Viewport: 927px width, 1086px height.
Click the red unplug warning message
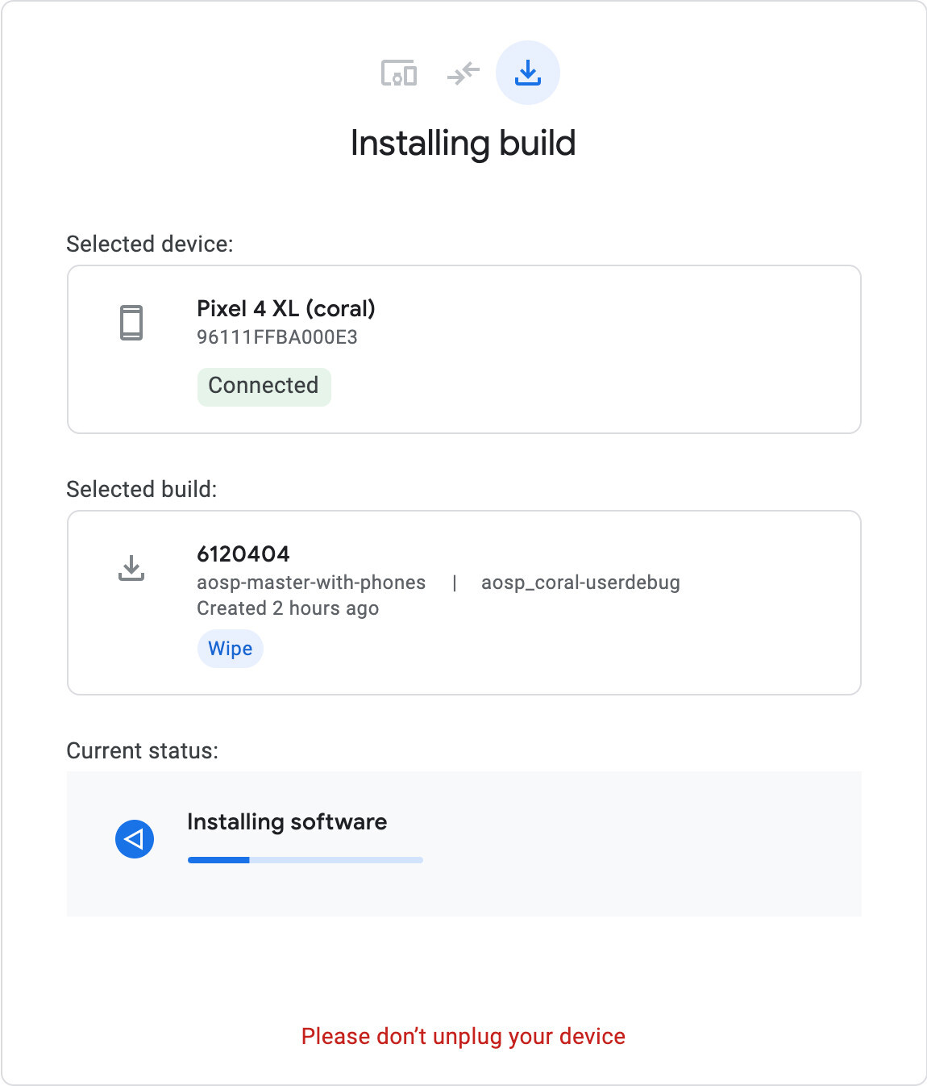coord(463,1036)
